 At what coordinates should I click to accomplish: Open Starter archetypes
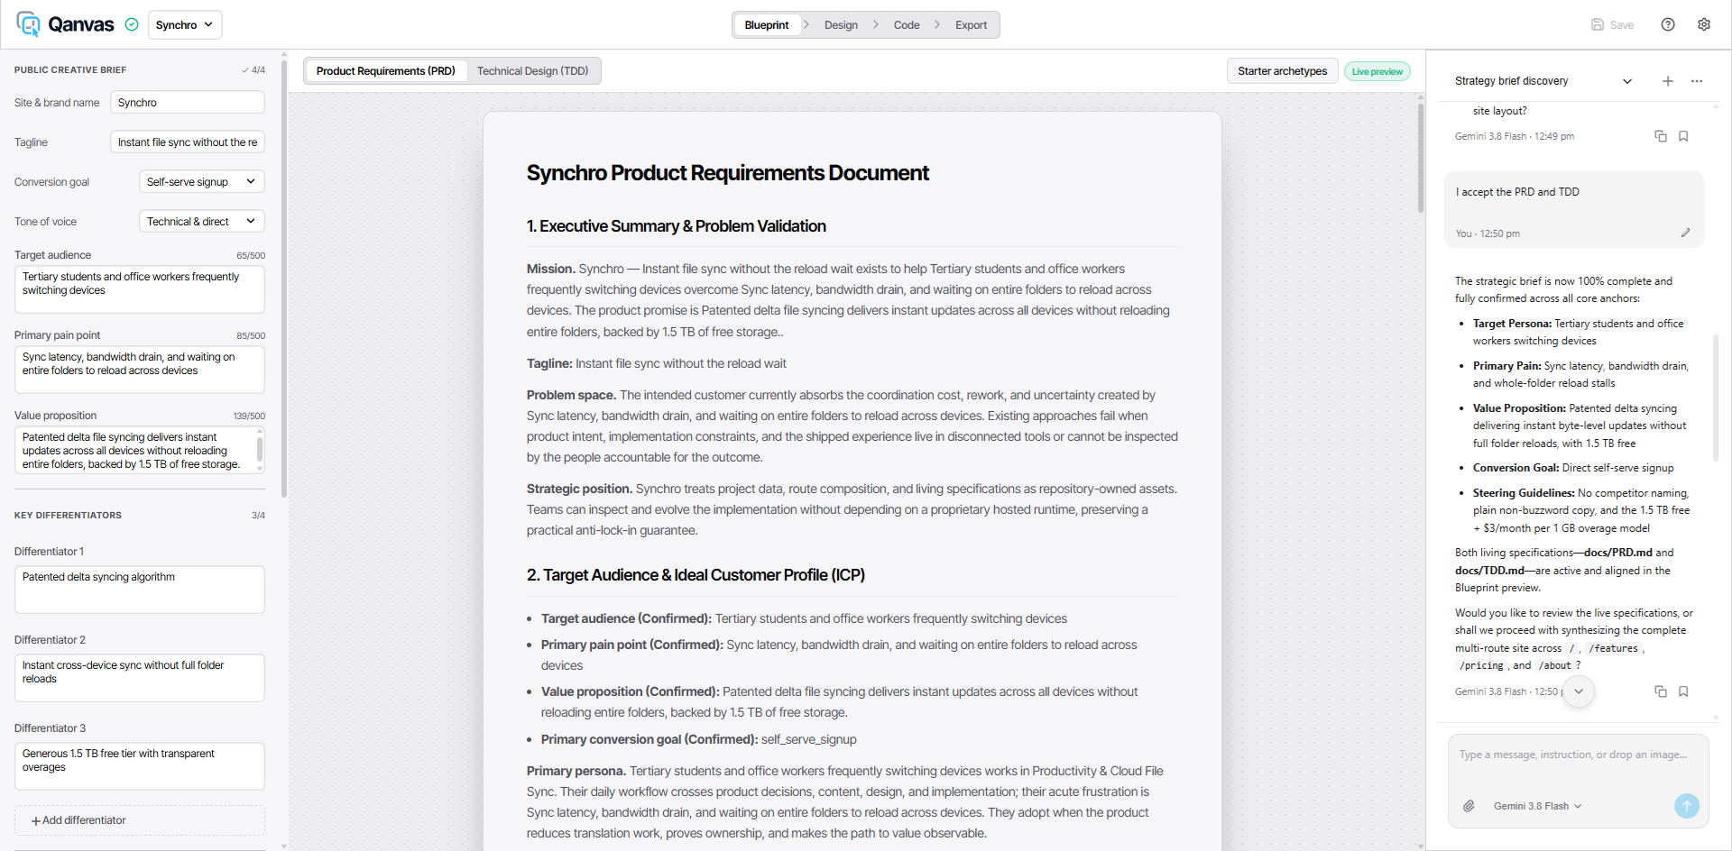click(1282, 71)
